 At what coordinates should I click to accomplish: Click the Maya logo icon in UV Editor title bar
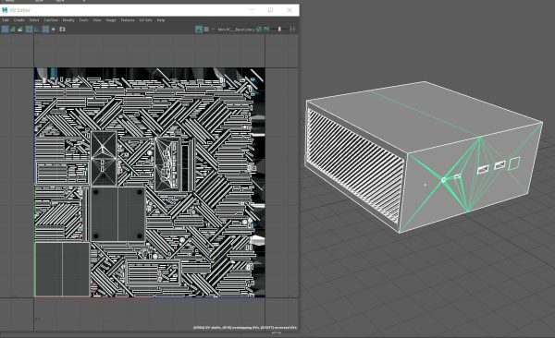(5, 10)
